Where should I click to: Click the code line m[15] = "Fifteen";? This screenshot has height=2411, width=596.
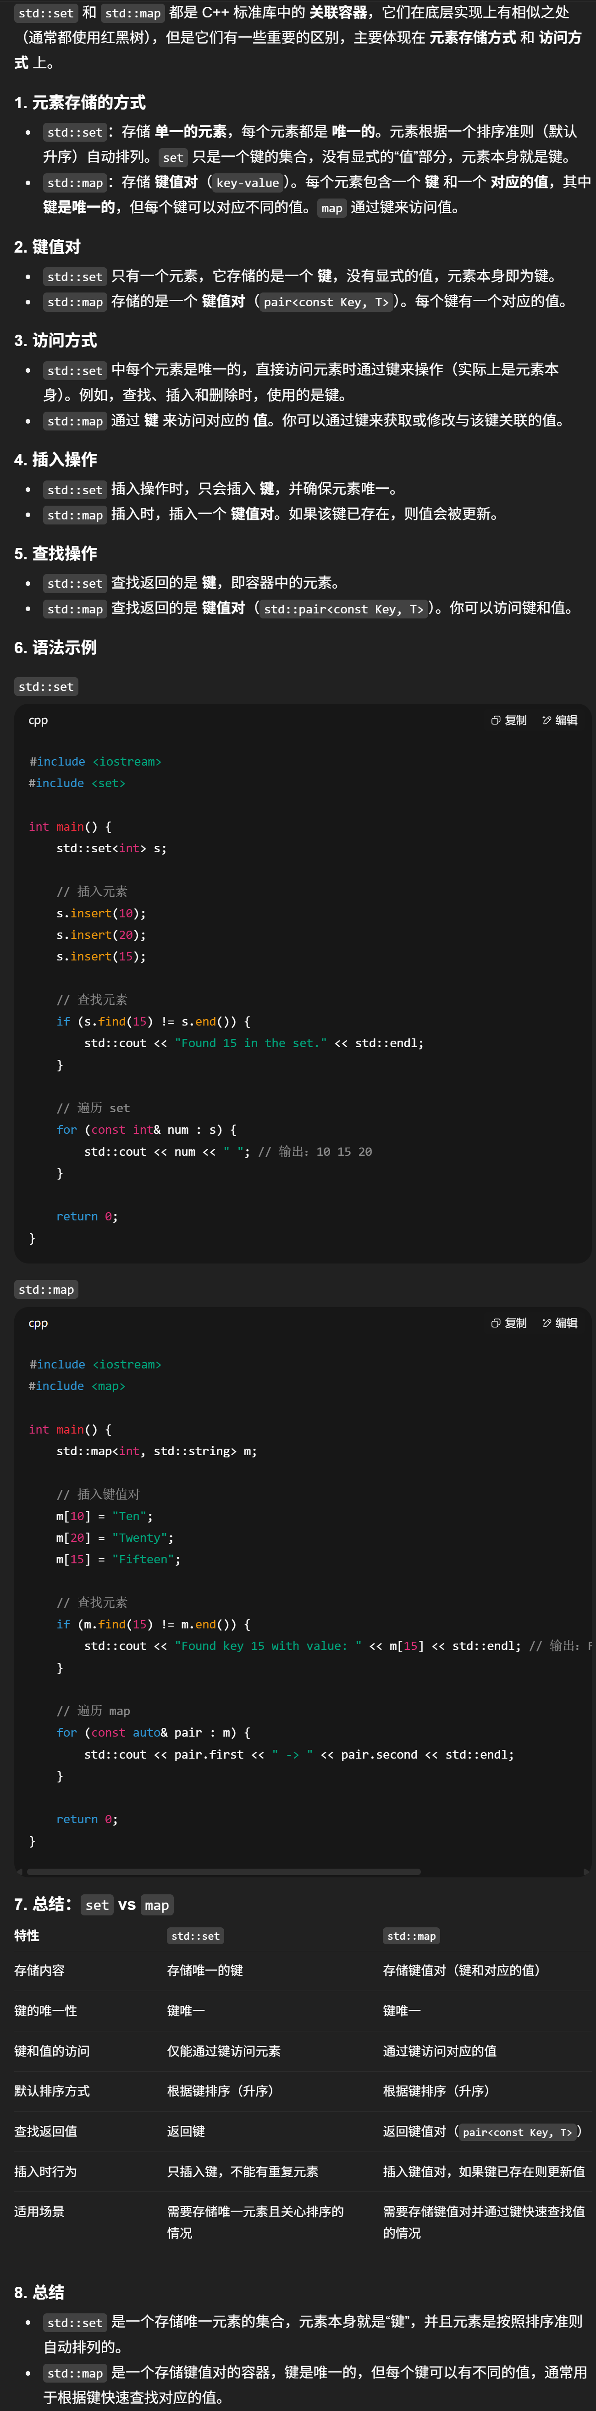pyautogui.click(x=119, y=1558)
